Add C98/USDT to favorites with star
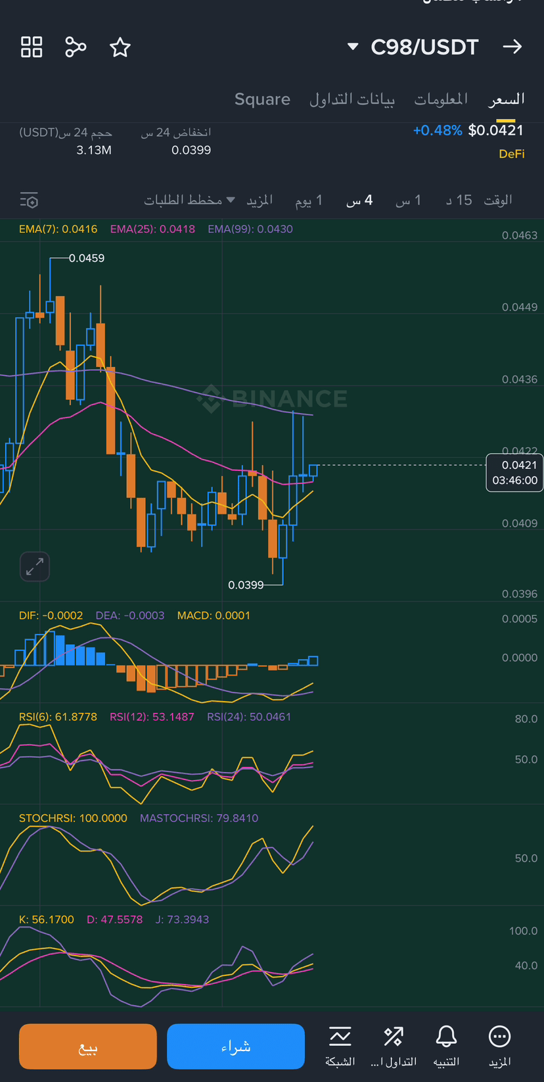Screen dimensions: 544x1082 120,47
